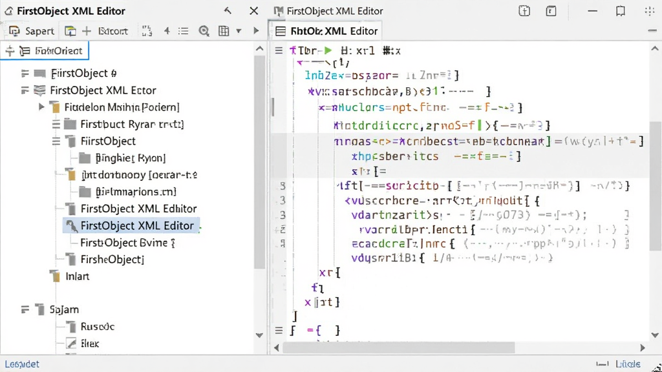The height and width of the screenshot is (372, 662).
Task: Click the numbered list toolbar icon
Action: [167, 31]
